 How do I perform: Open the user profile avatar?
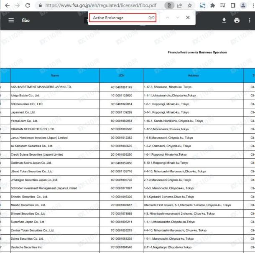[x=243, y=5]
